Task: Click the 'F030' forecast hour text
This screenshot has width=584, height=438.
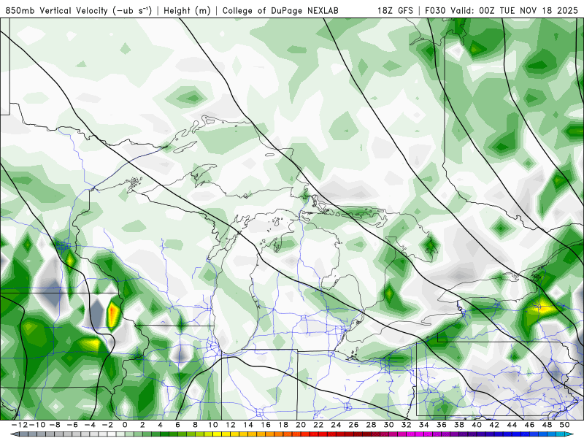Action: (x=435, y=10)
